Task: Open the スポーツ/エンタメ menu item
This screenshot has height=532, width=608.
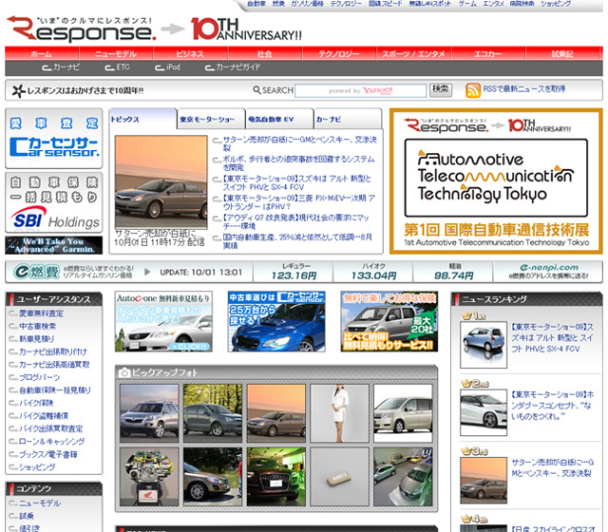Action: pyautogui.click(x=414, y=53)
